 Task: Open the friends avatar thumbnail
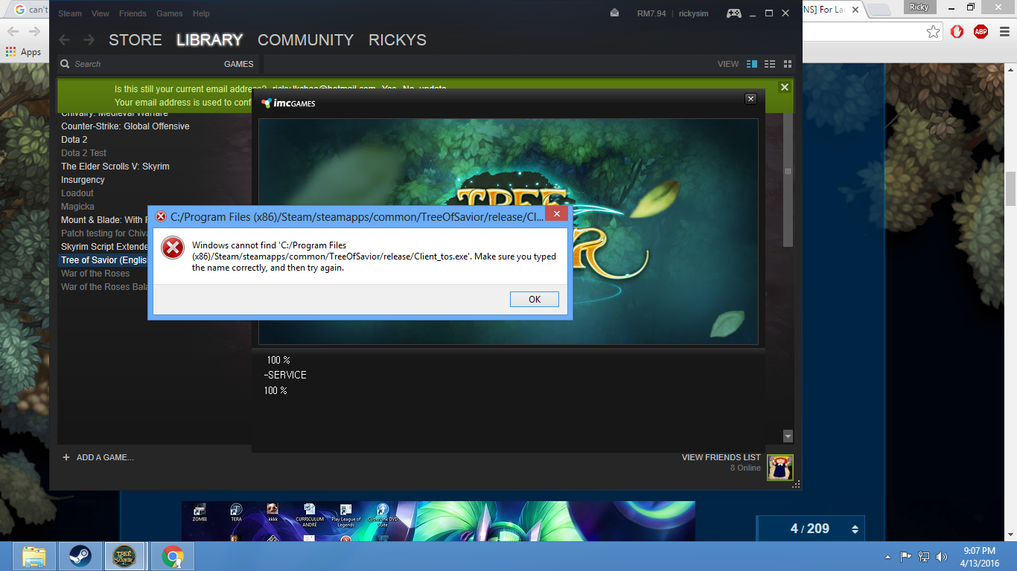[780, 468]
